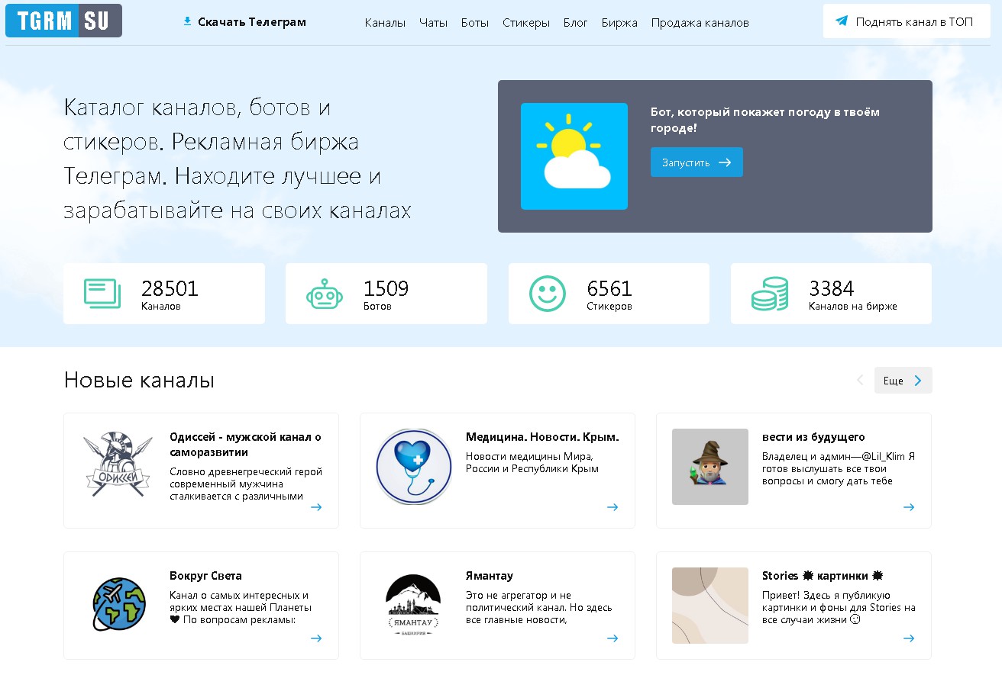Open the Каналы menu item
1002x675 pixels.
click(x=385, y=23)
